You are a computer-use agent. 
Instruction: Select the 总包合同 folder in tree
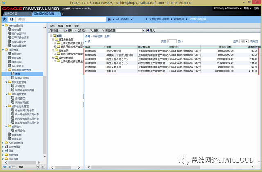point(63,50)
